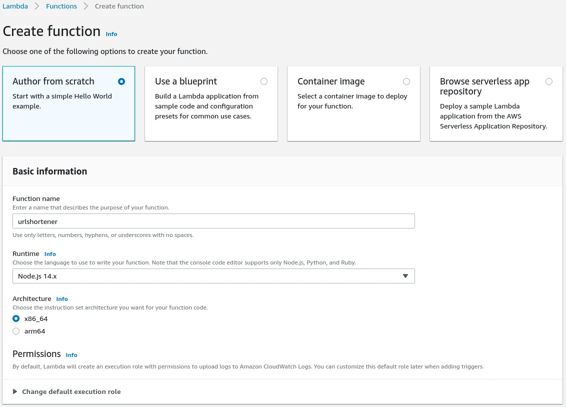Click the Runtime dropdown arrow icon
This screenshot has height=407, width=566.
tap(405, 276)
